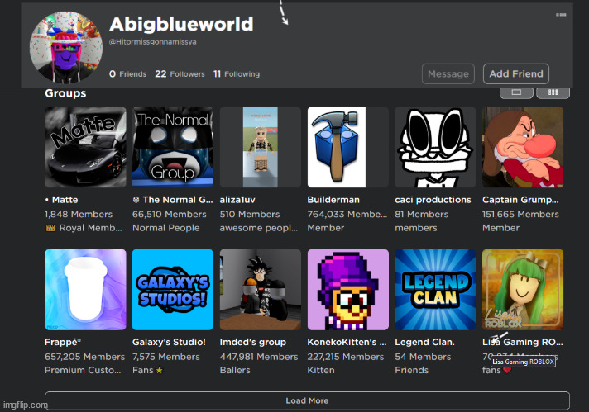Open the Builderman hammer group icon
The width and height of the screenshot is (589, 412).
click(x=347, y=147)
